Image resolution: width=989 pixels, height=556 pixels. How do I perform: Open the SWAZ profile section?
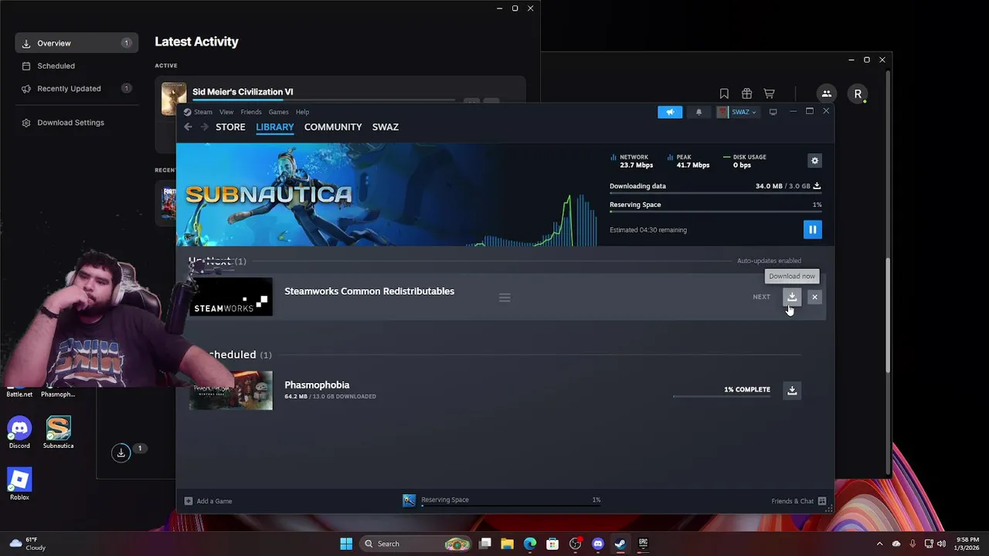click(x=386, y=127)
